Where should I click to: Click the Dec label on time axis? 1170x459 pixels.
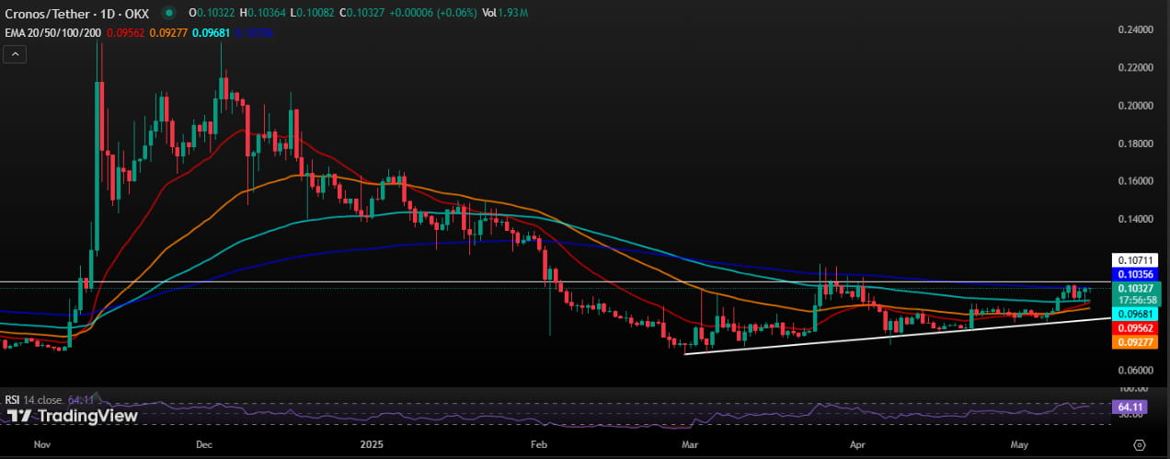204,444
